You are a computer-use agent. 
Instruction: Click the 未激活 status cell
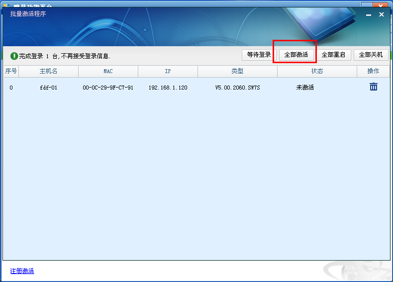click(x=305, y=88)
